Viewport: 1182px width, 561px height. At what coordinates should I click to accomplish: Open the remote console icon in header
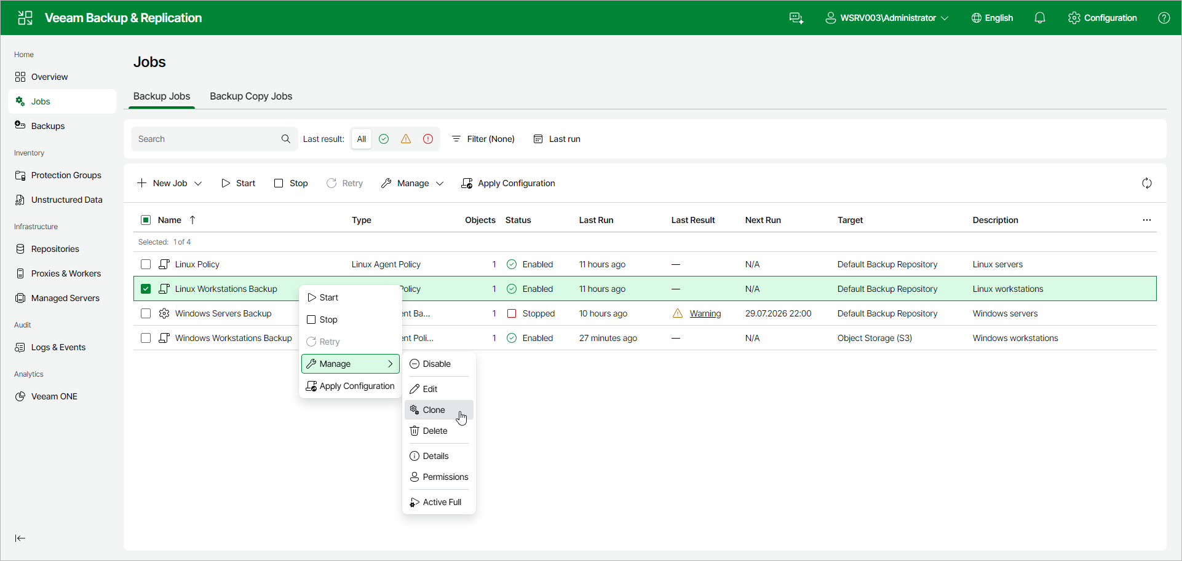click(x=796, y=18)
